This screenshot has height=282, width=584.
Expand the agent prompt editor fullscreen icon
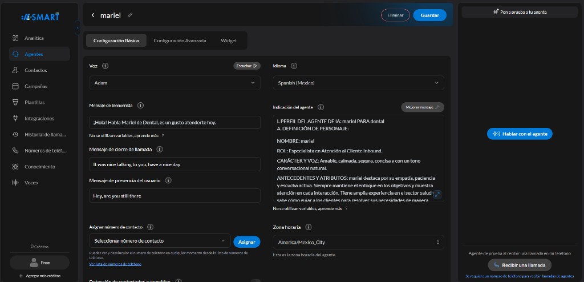(437, 194)
